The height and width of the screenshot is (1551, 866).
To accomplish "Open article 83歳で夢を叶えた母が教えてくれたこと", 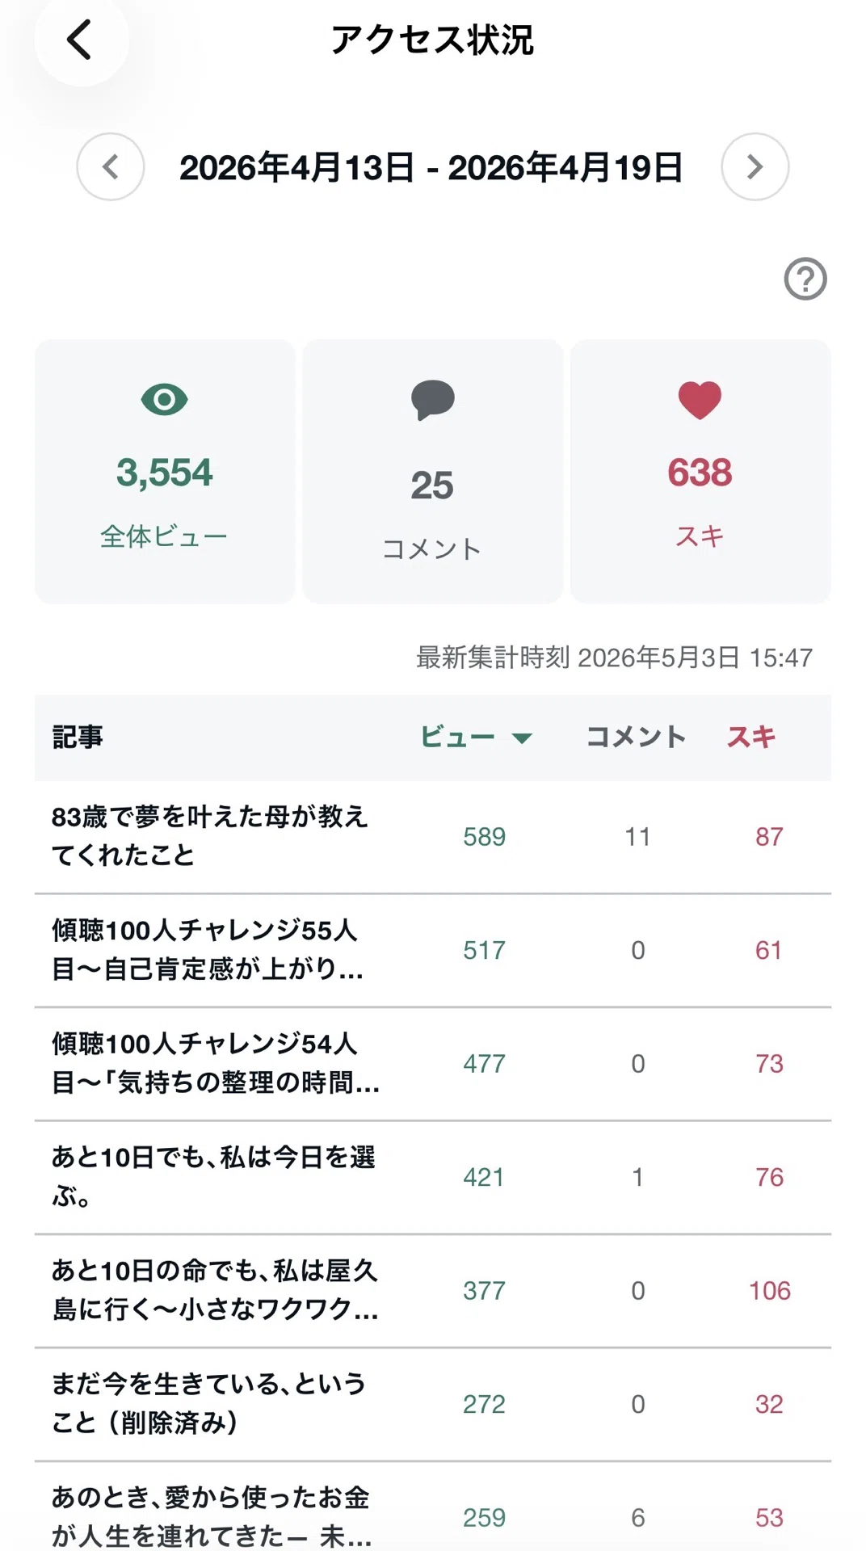I will 433,837.
